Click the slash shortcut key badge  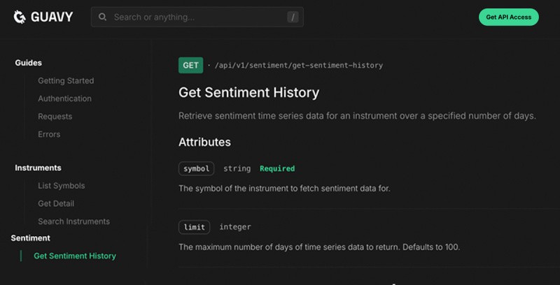point(293,17)
